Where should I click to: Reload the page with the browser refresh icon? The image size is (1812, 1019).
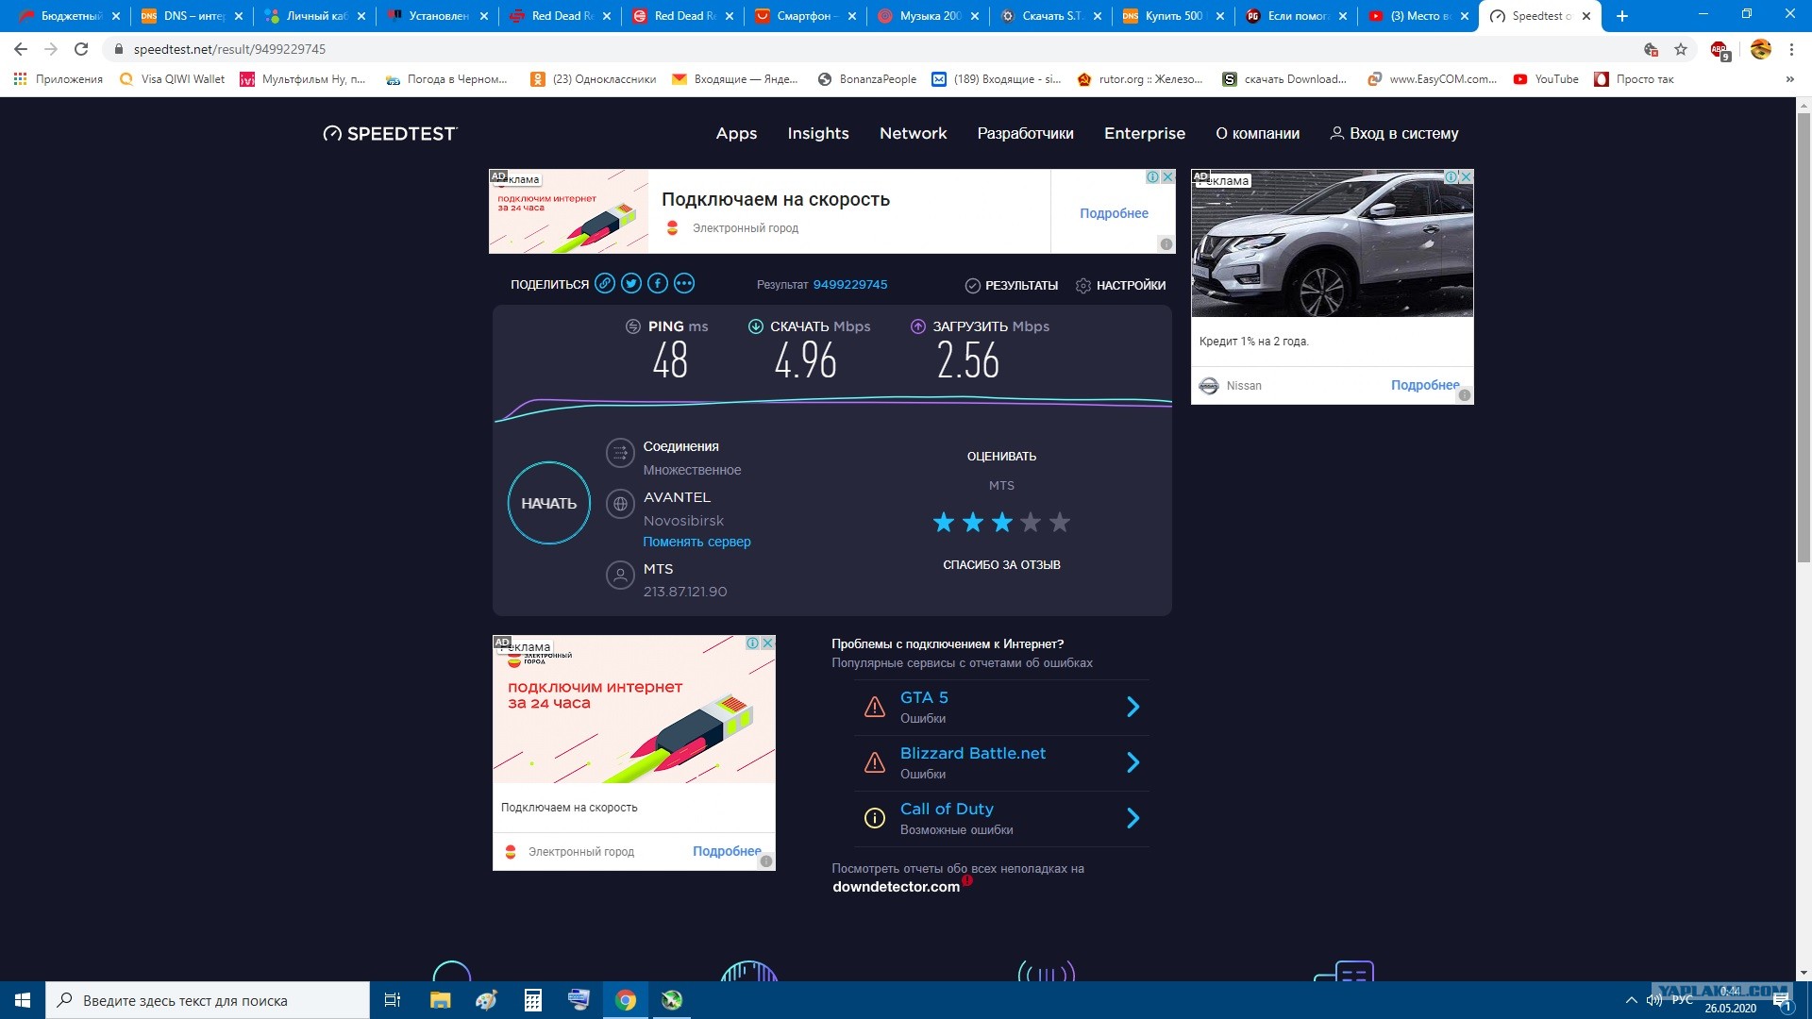coord(81,49)
